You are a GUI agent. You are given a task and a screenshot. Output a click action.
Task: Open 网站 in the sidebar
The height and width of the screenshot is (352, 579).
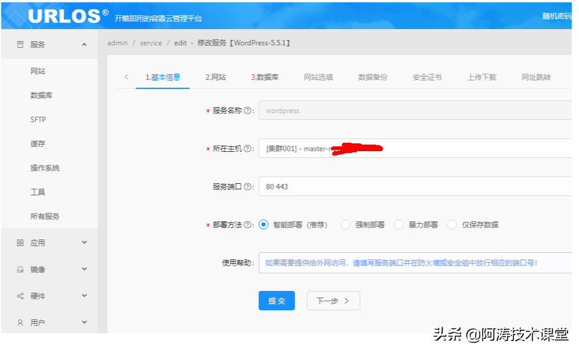coord(38,71)
